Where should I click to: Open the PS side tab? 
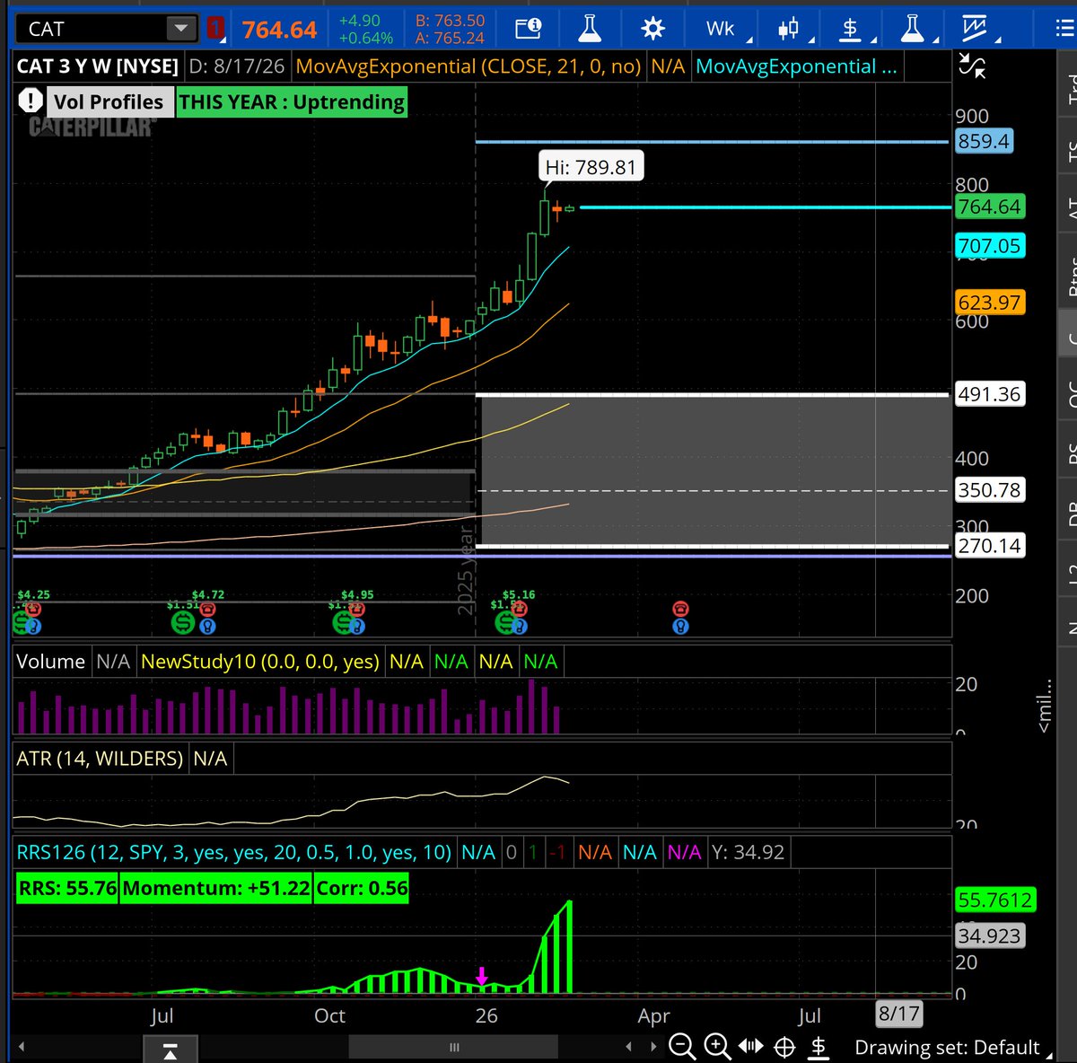point(1071,452)
